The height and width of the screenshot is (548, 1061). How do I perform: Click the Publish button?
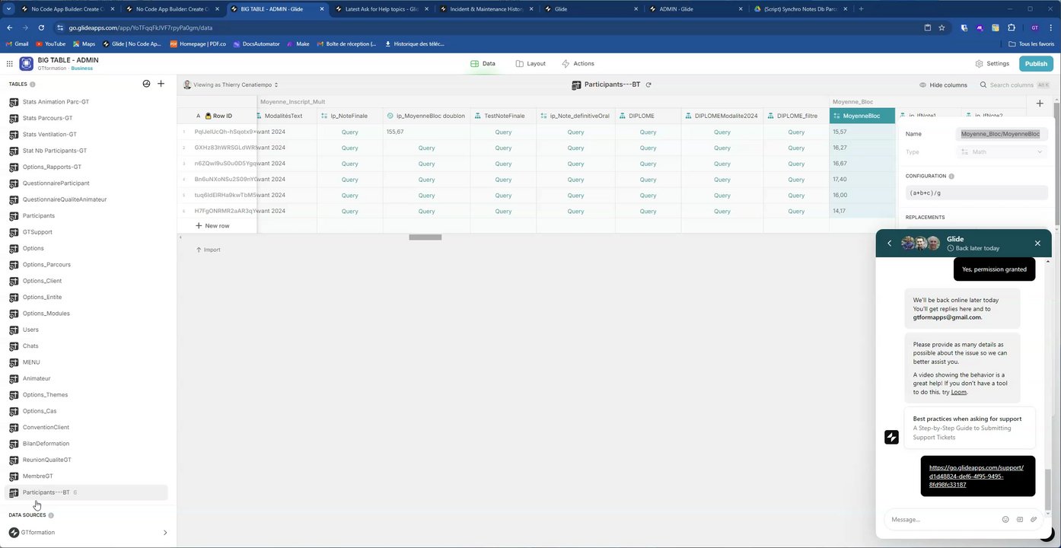(1036, 64)
